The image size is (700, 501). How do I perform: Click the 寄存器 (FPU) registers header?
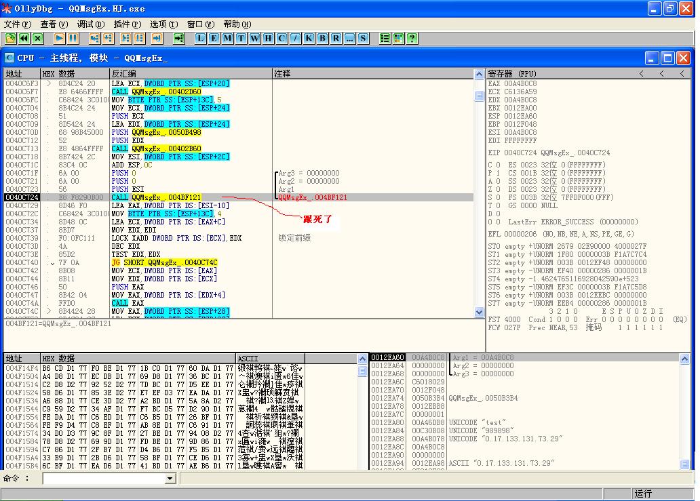coord(512,74)
